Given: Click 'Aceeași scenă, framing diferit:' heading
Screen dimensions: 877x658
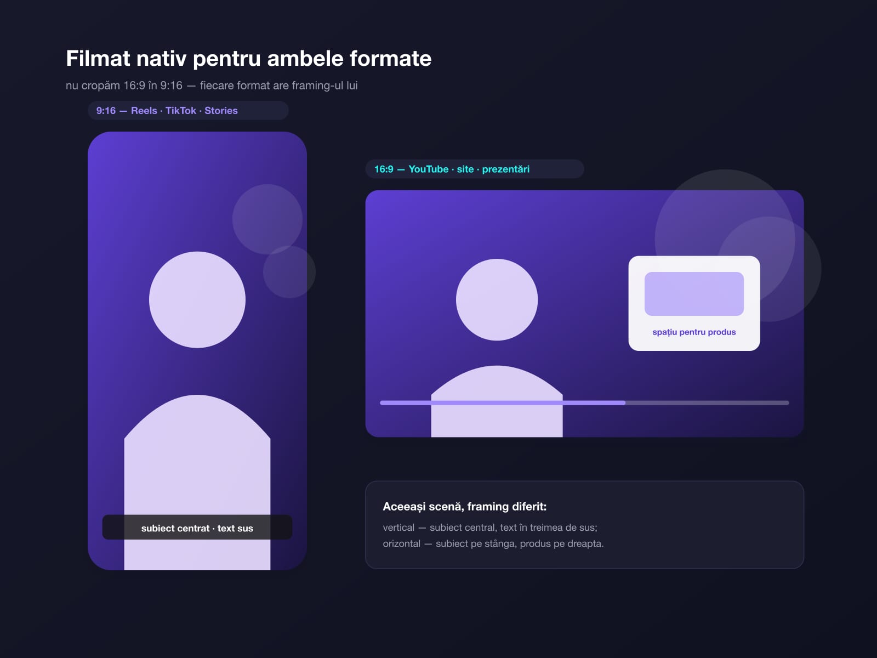Looking at the screenshot, I should tap(465, 507).
